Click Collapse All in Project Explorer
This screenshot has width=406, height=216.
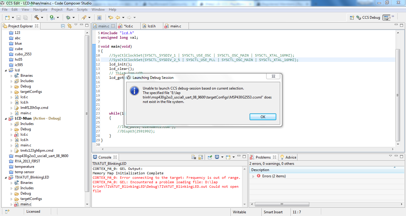[x=63, y=26]
